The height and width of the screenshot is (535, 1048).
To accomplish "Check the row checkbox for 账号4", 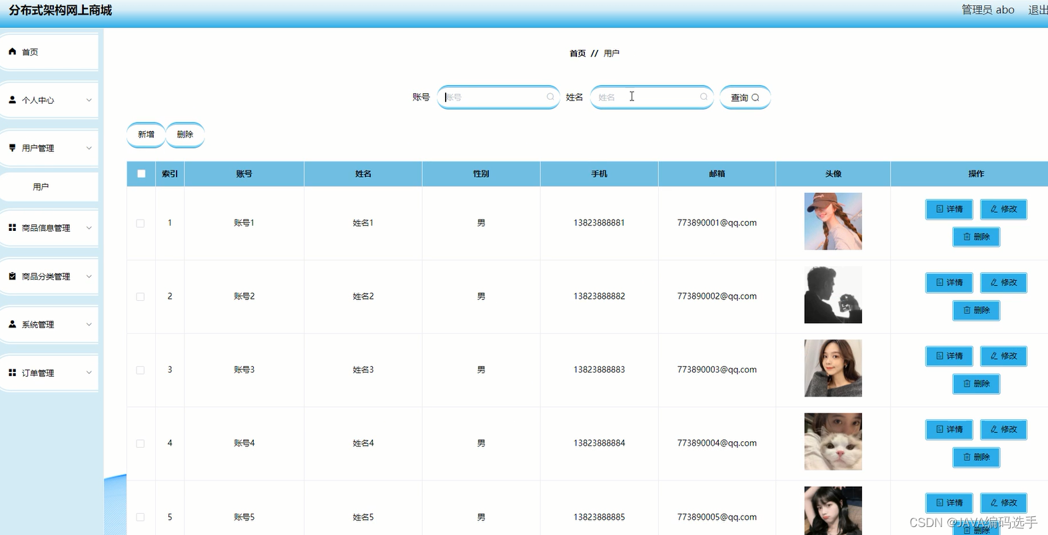I will point(141,443).
